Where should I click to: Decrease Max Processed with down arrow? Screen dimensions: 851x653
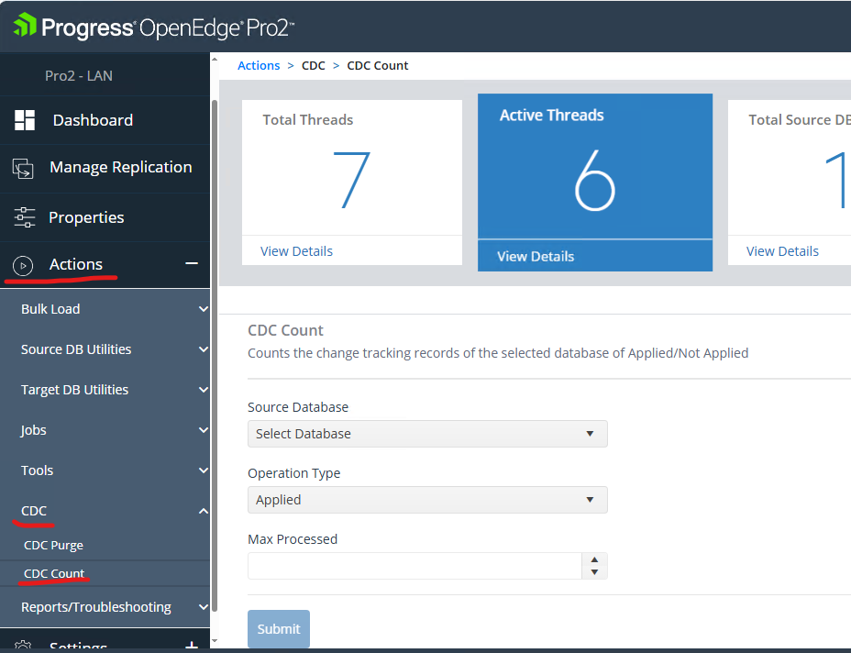(x=594, y=572)
